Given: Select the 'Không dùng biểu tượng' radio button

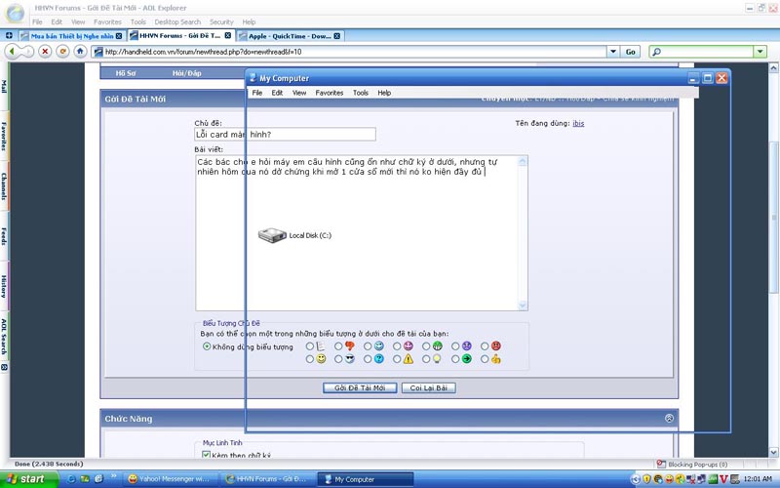Looking at the screenshot, I should pos(207,346).
